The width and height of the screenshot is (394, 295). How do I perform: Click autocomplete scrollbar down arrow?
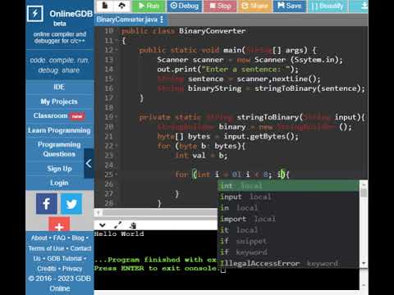click(x=364, y=264)
